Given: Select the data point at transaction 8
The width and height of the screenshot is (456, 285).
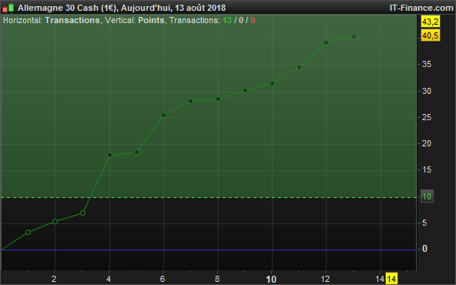Looking at the screenshot, I should 219,99.
